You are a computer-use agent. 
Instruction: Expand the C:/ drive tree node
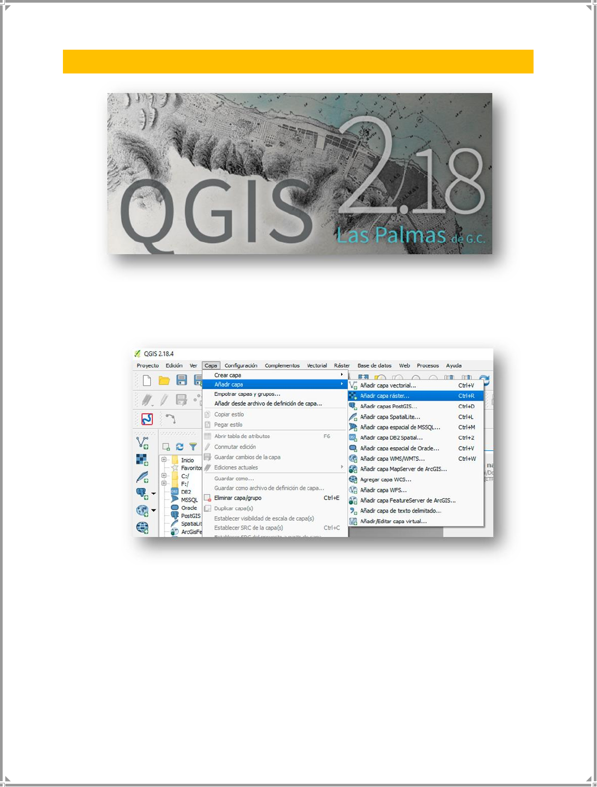[x=164, y=476]
